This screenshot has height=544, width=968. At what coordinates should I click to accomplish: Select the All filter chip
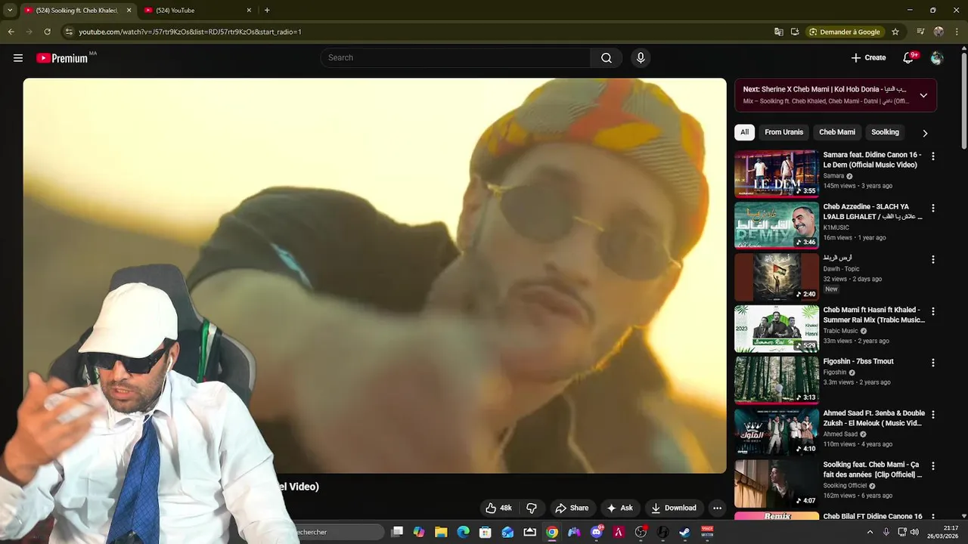tap(744, 132)
